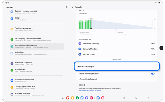Tap the 100 marker on battery chart

(91, 19)
